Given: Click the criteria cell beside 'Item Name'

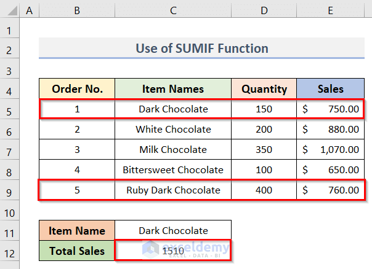Looking at the screenshot, I should pyautogui.click(x=173, y=231).
